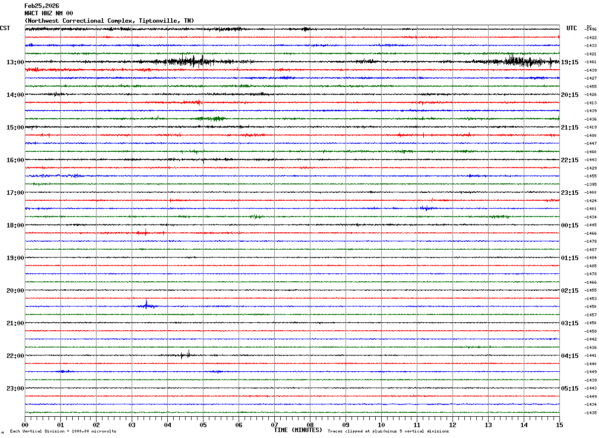Click the 22:00 CST time label
Viewport: 599px width, 438px height.
click(15, 356)
